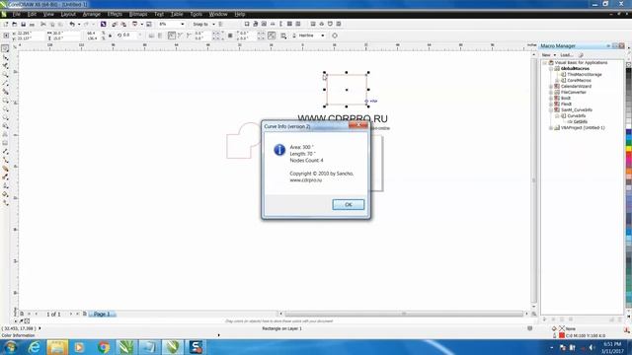Viewport: 632px width, 355px height.
Task: Close the Curve Info dialog
Action: click(358, 125)
